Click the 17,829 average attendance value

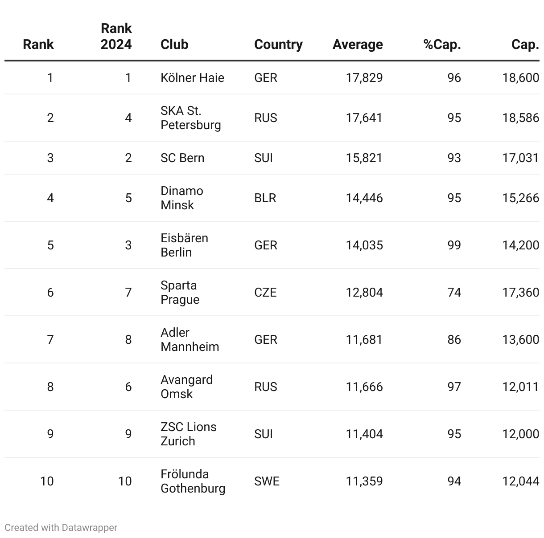coord(364,77)
